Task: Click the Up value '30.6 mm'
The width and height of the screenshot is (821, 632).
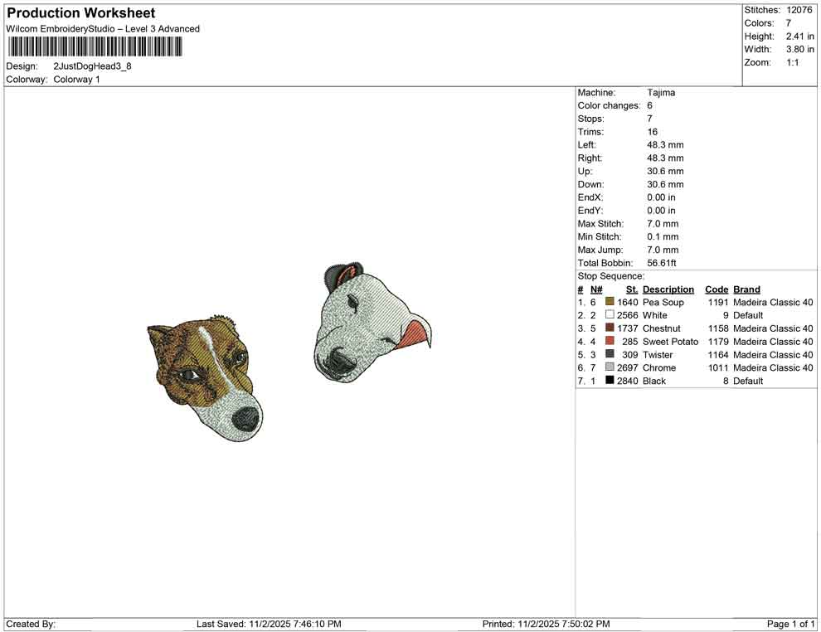Action: (665, 171)
